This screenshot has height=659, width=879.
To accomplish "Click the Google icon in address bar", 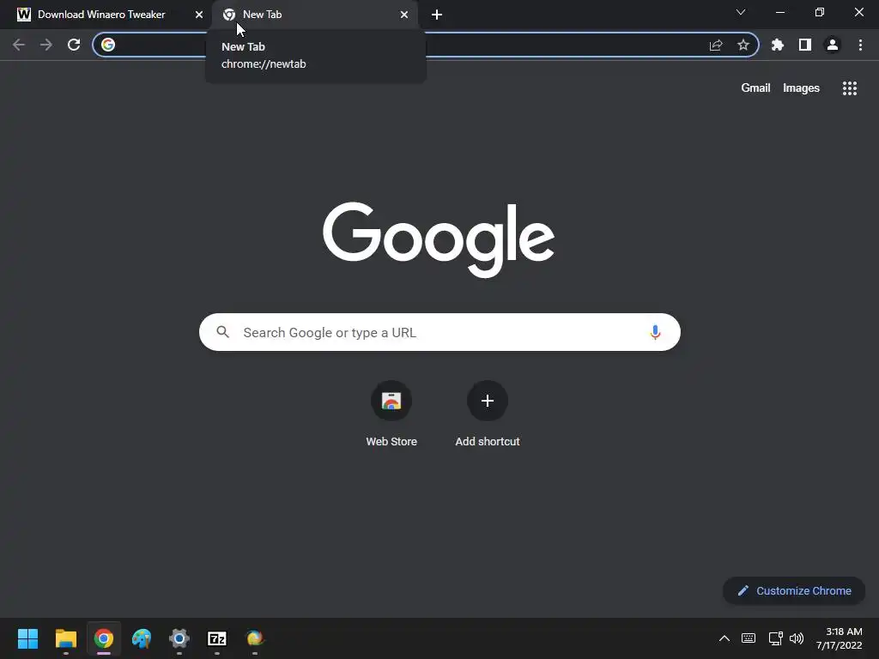I will (108, 45).
